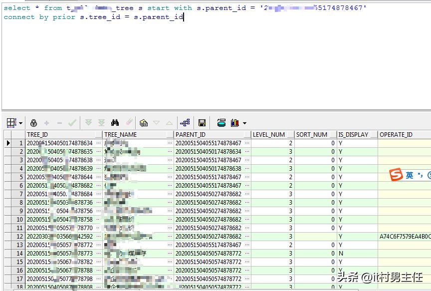Click the query by example icon
The width and height of the screenshot is (431, 291).
(144, 123)
